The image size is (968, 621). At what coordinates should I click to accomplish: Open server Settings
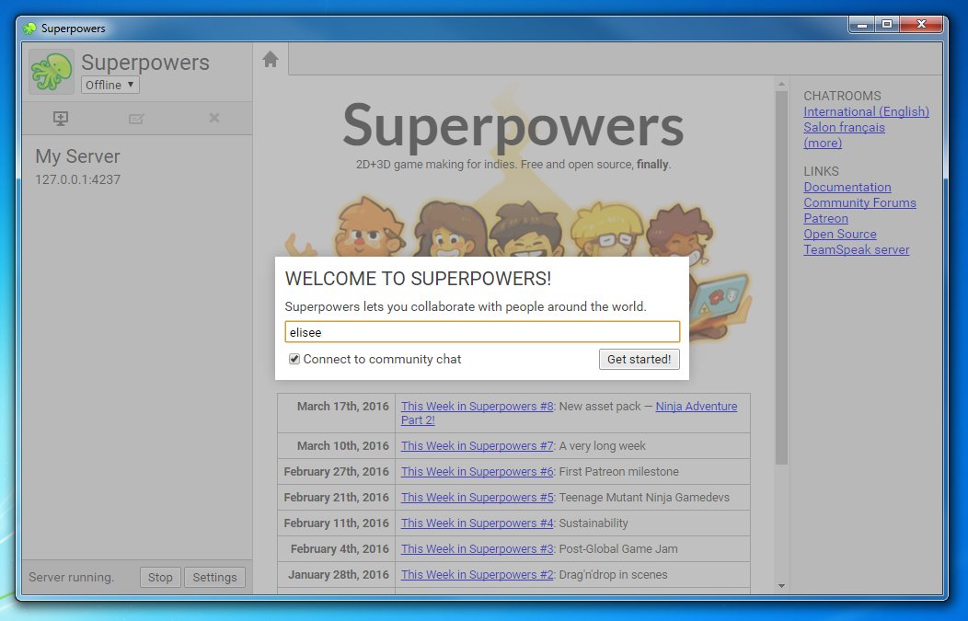coord(214,577)
